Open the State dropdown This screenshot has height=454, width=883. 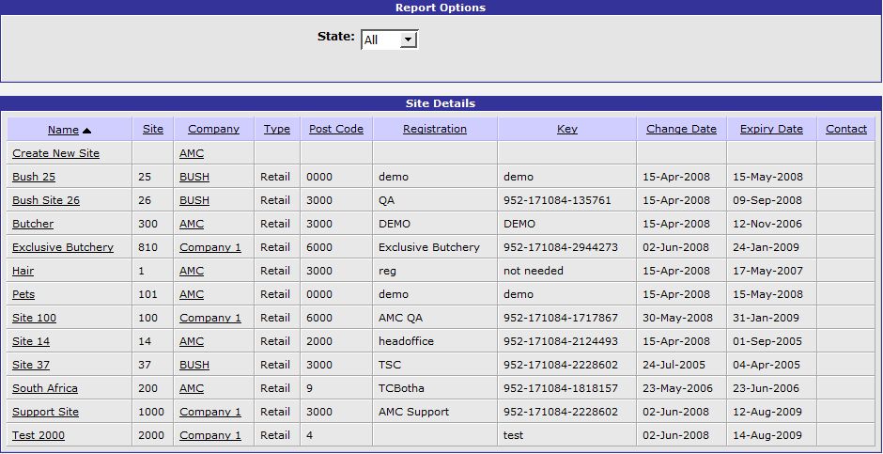[x=389, y=39]
